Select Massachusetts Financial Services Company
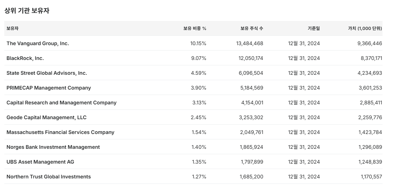 (x=60, y=132)
